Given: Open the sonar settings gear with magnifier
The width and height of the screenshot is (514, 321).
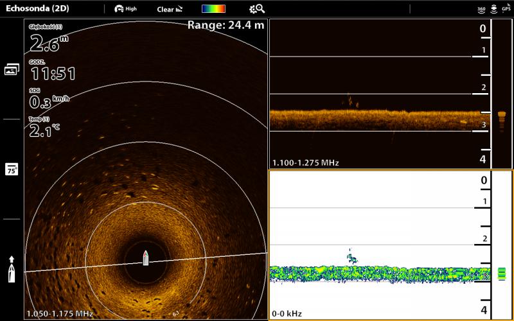Looking at the screenshot, I should coord(257,9).
